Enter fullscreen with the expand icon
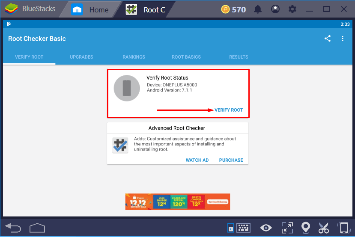Screen dimensions: 355x237 287,228
